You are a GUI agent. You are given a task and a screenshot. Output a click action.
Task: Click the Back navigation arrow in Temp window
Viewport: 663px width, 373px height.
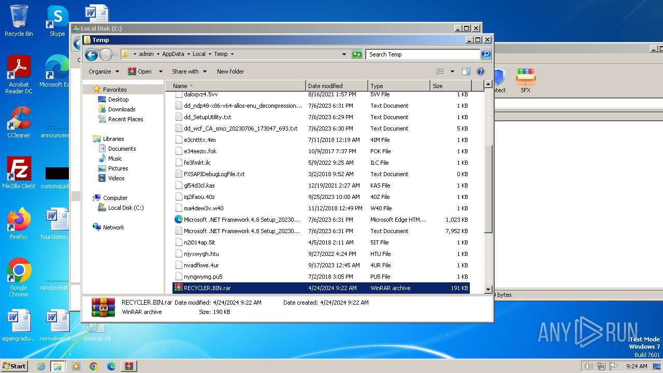[91, 54]
